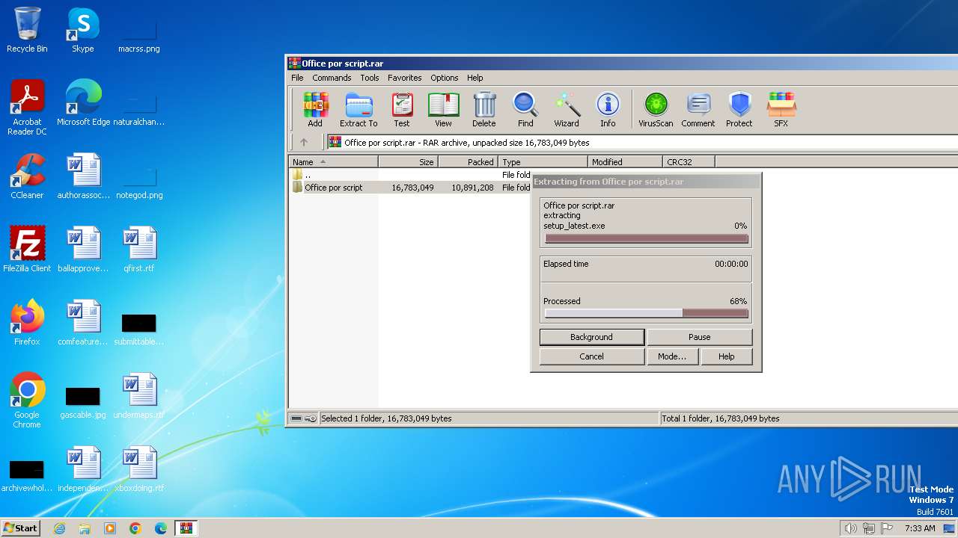Click the VirusScan toolbar icon
The height and width of the screenshot is (538, 958).
656,110
